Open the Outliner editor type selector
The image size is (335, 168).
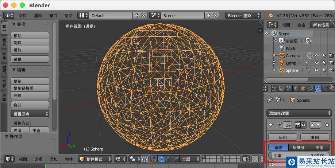pyautogui.click(x=272, y=25)
